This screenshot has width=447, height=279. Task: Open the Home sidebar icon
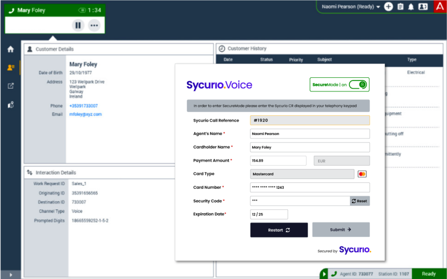point(10,49)
